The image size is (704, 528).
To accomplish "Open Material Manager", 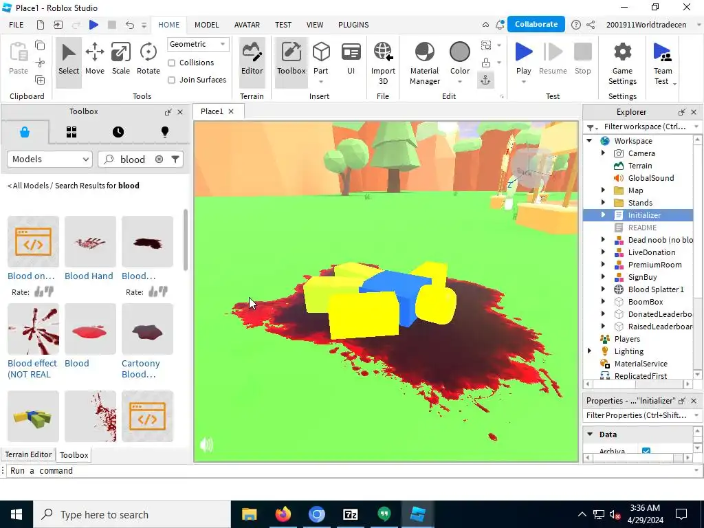I will 424,63.
